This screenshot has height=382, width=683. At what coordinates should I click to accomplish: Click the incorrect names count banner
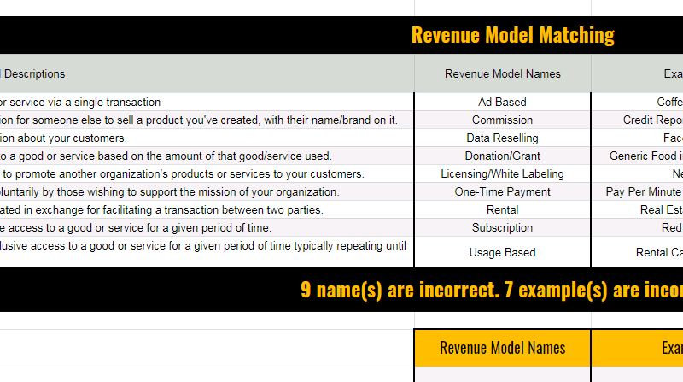coord(341,290)
